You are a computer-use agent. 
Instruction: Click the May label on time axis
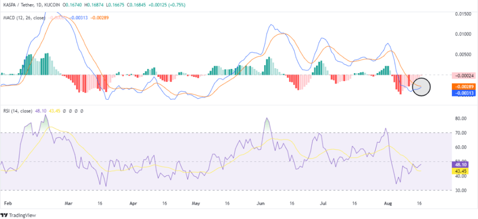pos(196,203)
